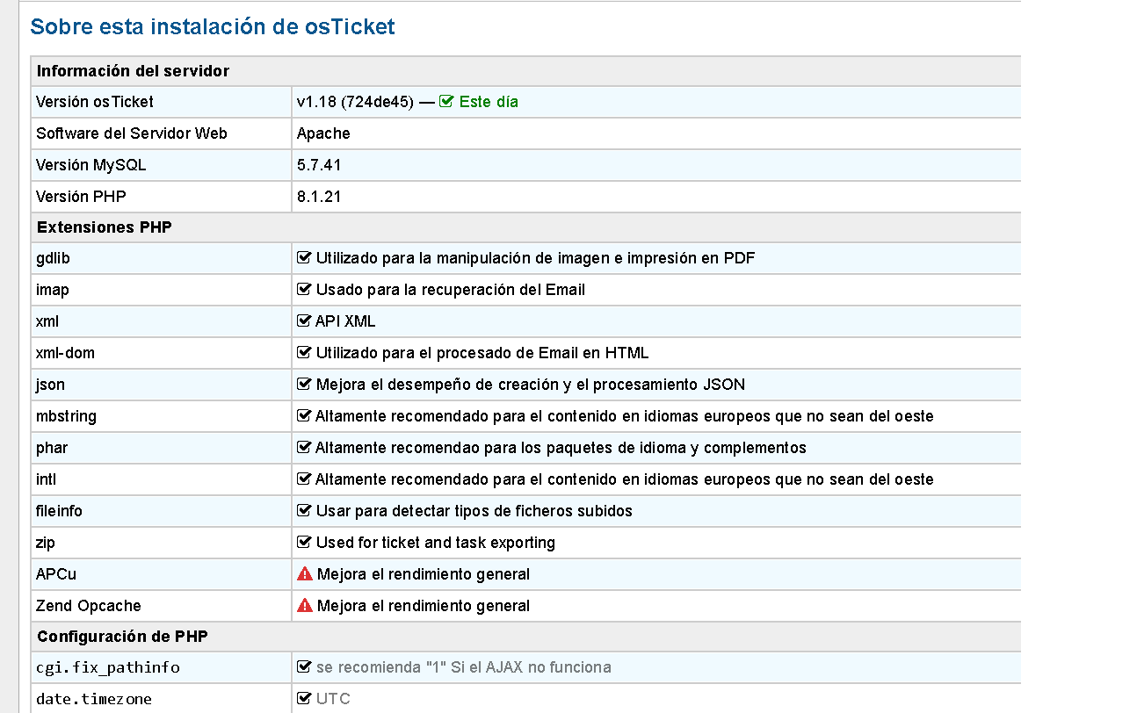Click the cgi.fix_pathinfo check icon
Screen dimensions: 1137x713
pyautogui.click(x=305, y=667)
